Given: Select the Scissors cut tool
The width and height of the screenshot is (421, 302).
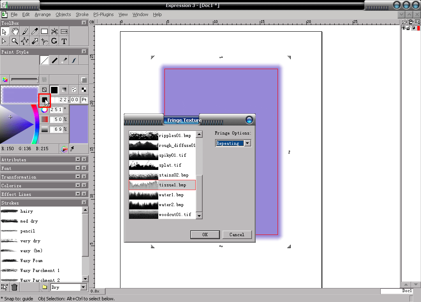Looking at the screenshot, I should pos(54,32).
